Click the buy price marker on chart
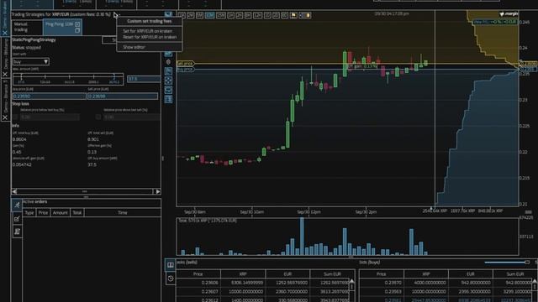Image resolution: width=538 pixels, height=302 pixels. pyautogui.click(x=185, y=70)
